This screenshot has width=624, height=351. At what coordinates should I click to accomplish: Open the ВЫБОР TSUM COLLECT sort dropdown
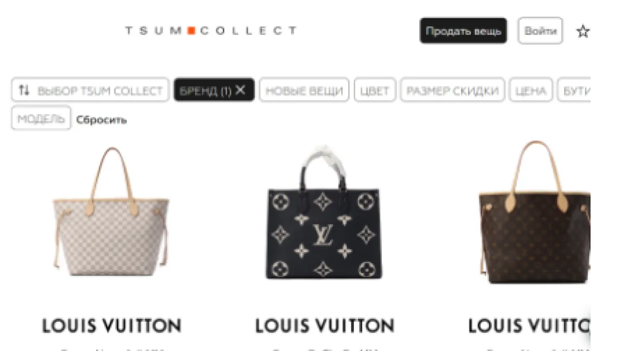(x=90, y=90)
